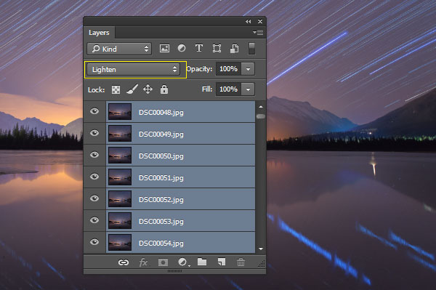Lock transparent pixels icon
The image size is (436, 290).
[x=116, y=89]
